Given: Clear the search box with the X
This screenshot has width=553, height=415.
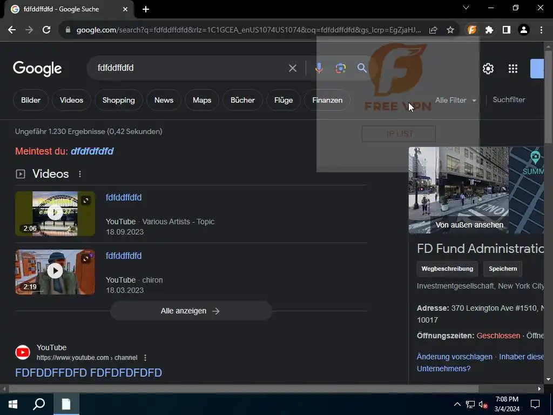Looking at the screenshot, I should coord(292,68).
